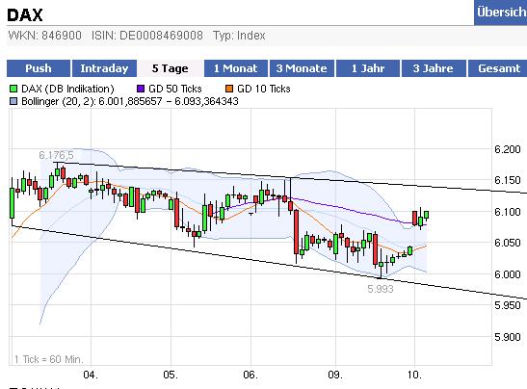
Task: Click the GD 50 Ticks legend label
Action: [175, 89]
